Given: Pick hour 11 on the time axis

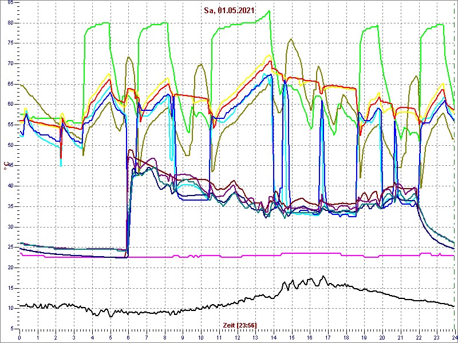Looking at the screenshot, I should 219,337.
